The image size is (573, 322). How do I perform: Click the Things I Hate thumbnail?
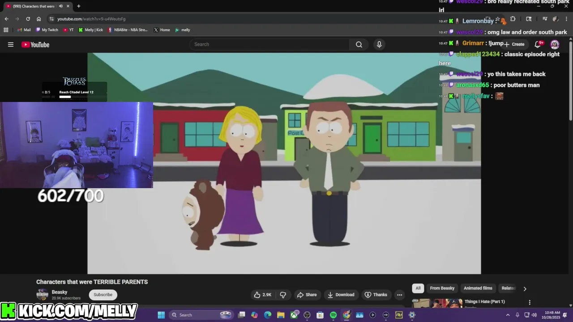tap(437, 303)
